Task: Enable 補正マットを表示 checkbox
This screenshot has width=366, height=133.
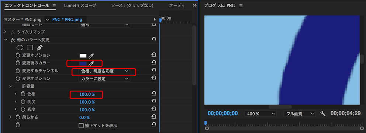Action: coord(81,126)
